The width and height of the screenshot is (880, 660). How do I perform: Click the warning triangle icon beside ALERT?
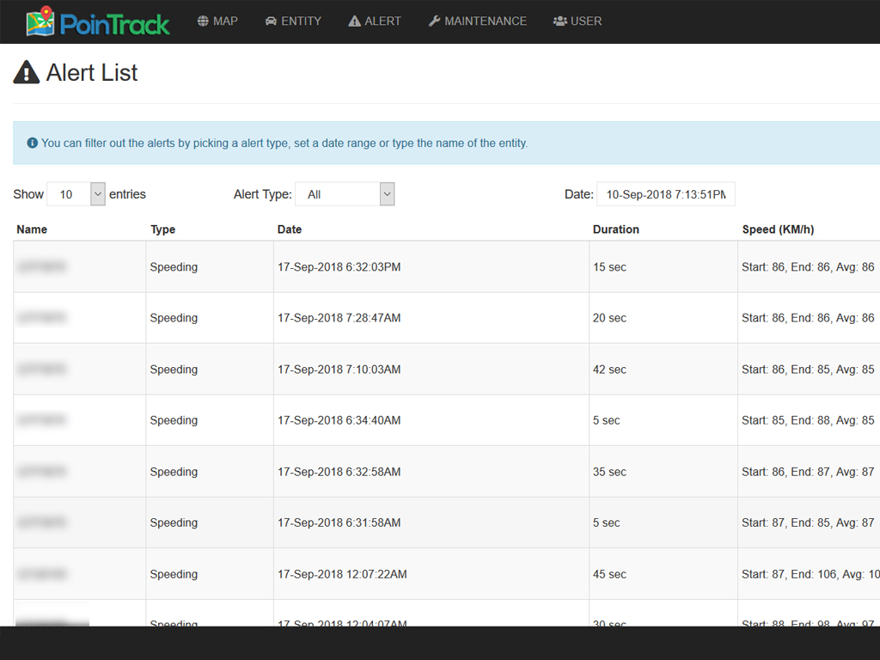pos(355,21)
